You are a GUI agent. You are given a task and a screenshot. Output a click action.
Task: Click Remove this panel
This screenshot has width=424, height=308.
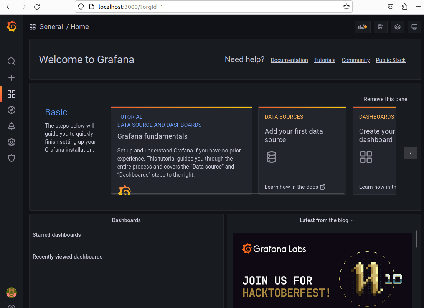pyautogui.click(x=386, y=99)
